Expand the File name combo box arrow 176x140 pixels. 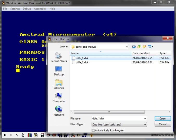145,119
